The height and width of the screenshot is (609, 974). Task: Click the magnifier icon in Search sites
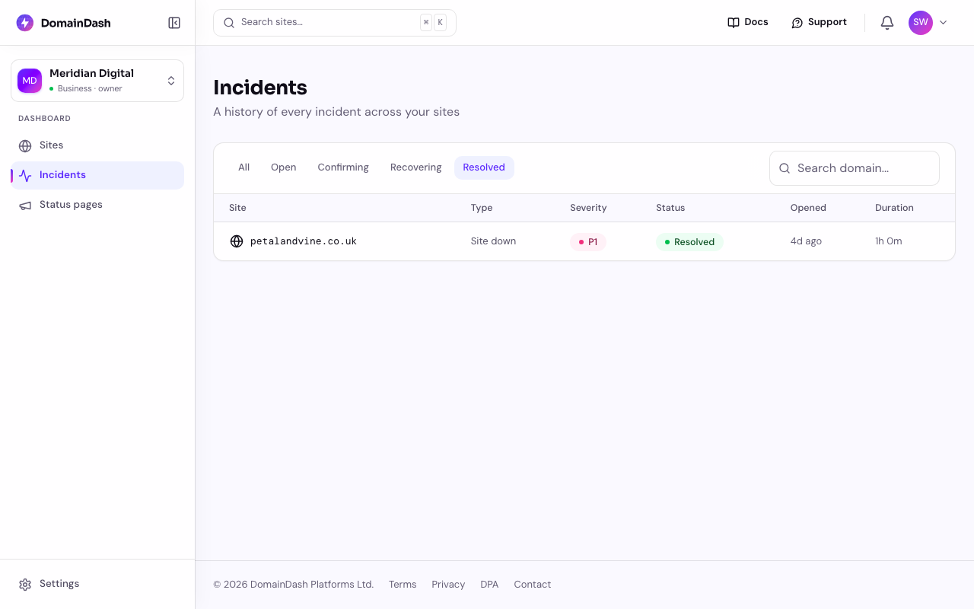(x=229, y=23)
